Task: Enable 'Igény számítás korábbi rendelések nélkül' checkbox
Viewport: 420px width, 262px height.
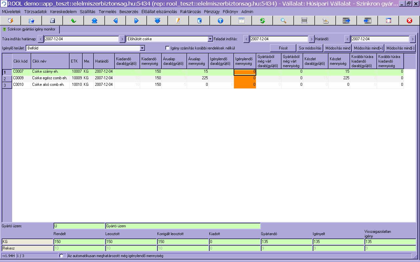Action: tap(168, 48)
